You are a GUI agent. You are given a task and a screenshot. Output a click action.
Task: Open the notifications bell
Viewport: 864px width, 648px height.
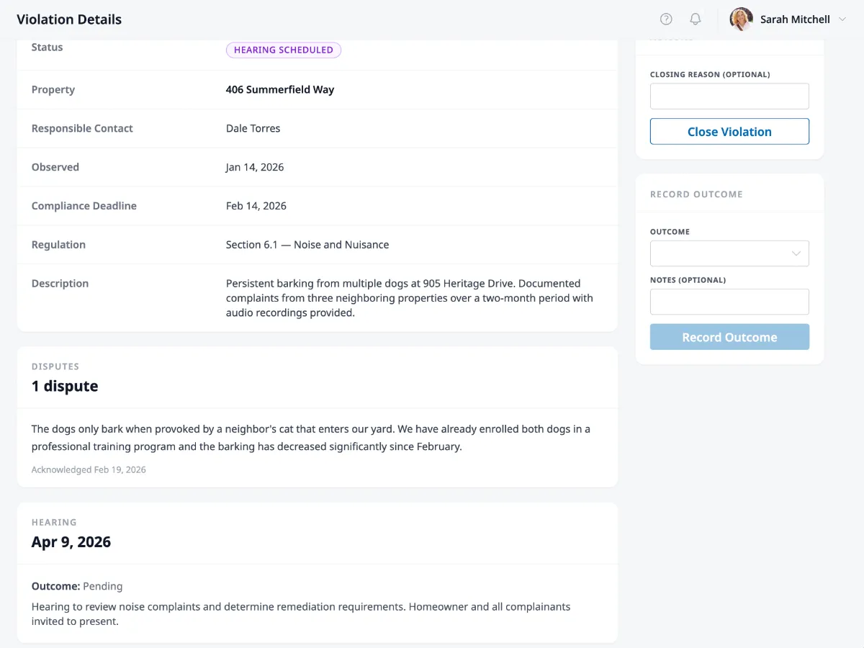(x=696, y=19)
